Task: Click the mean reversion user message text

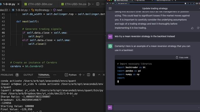Action: [x=145, y=36]
